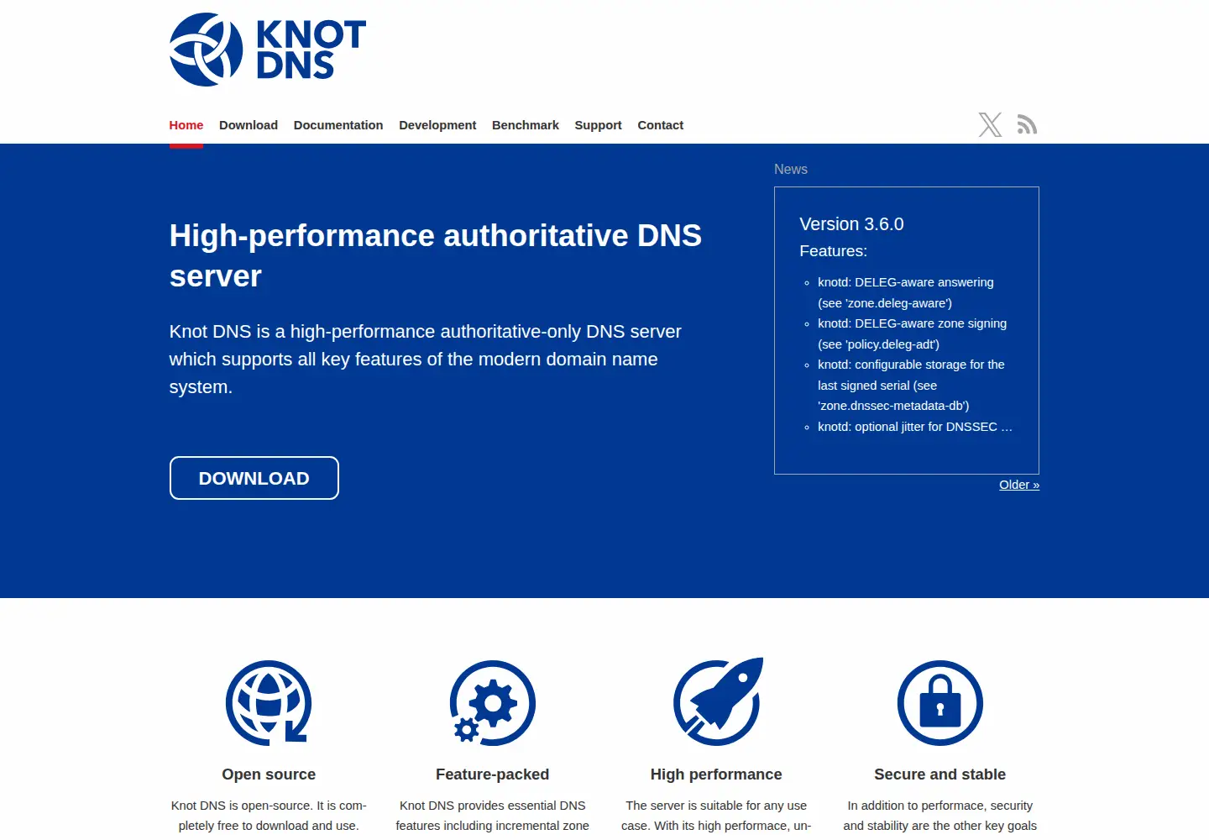Open the Development menu item

(437, 125)
